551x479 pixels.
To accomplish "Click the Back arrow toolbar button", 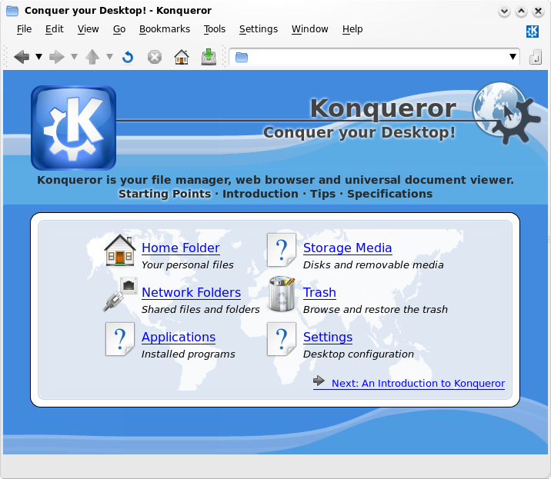I will pos(22,57).
